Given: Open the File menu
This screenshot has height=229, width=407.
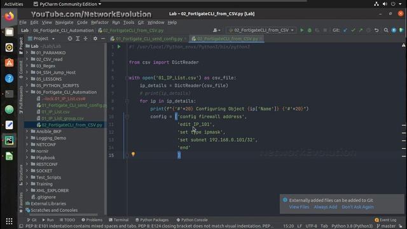Looking at the screenshot, I should pyautogui.click(x=23, y=22).
